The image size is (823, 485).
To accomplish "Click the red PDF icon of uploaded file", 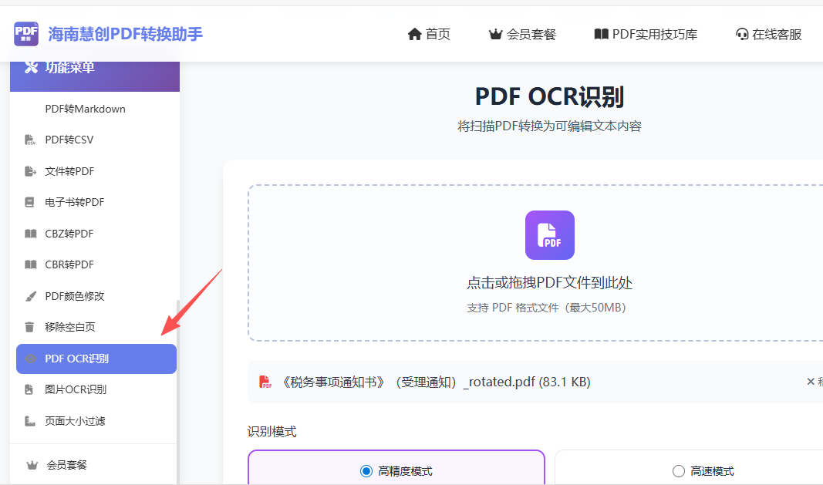I will point(265,382).
